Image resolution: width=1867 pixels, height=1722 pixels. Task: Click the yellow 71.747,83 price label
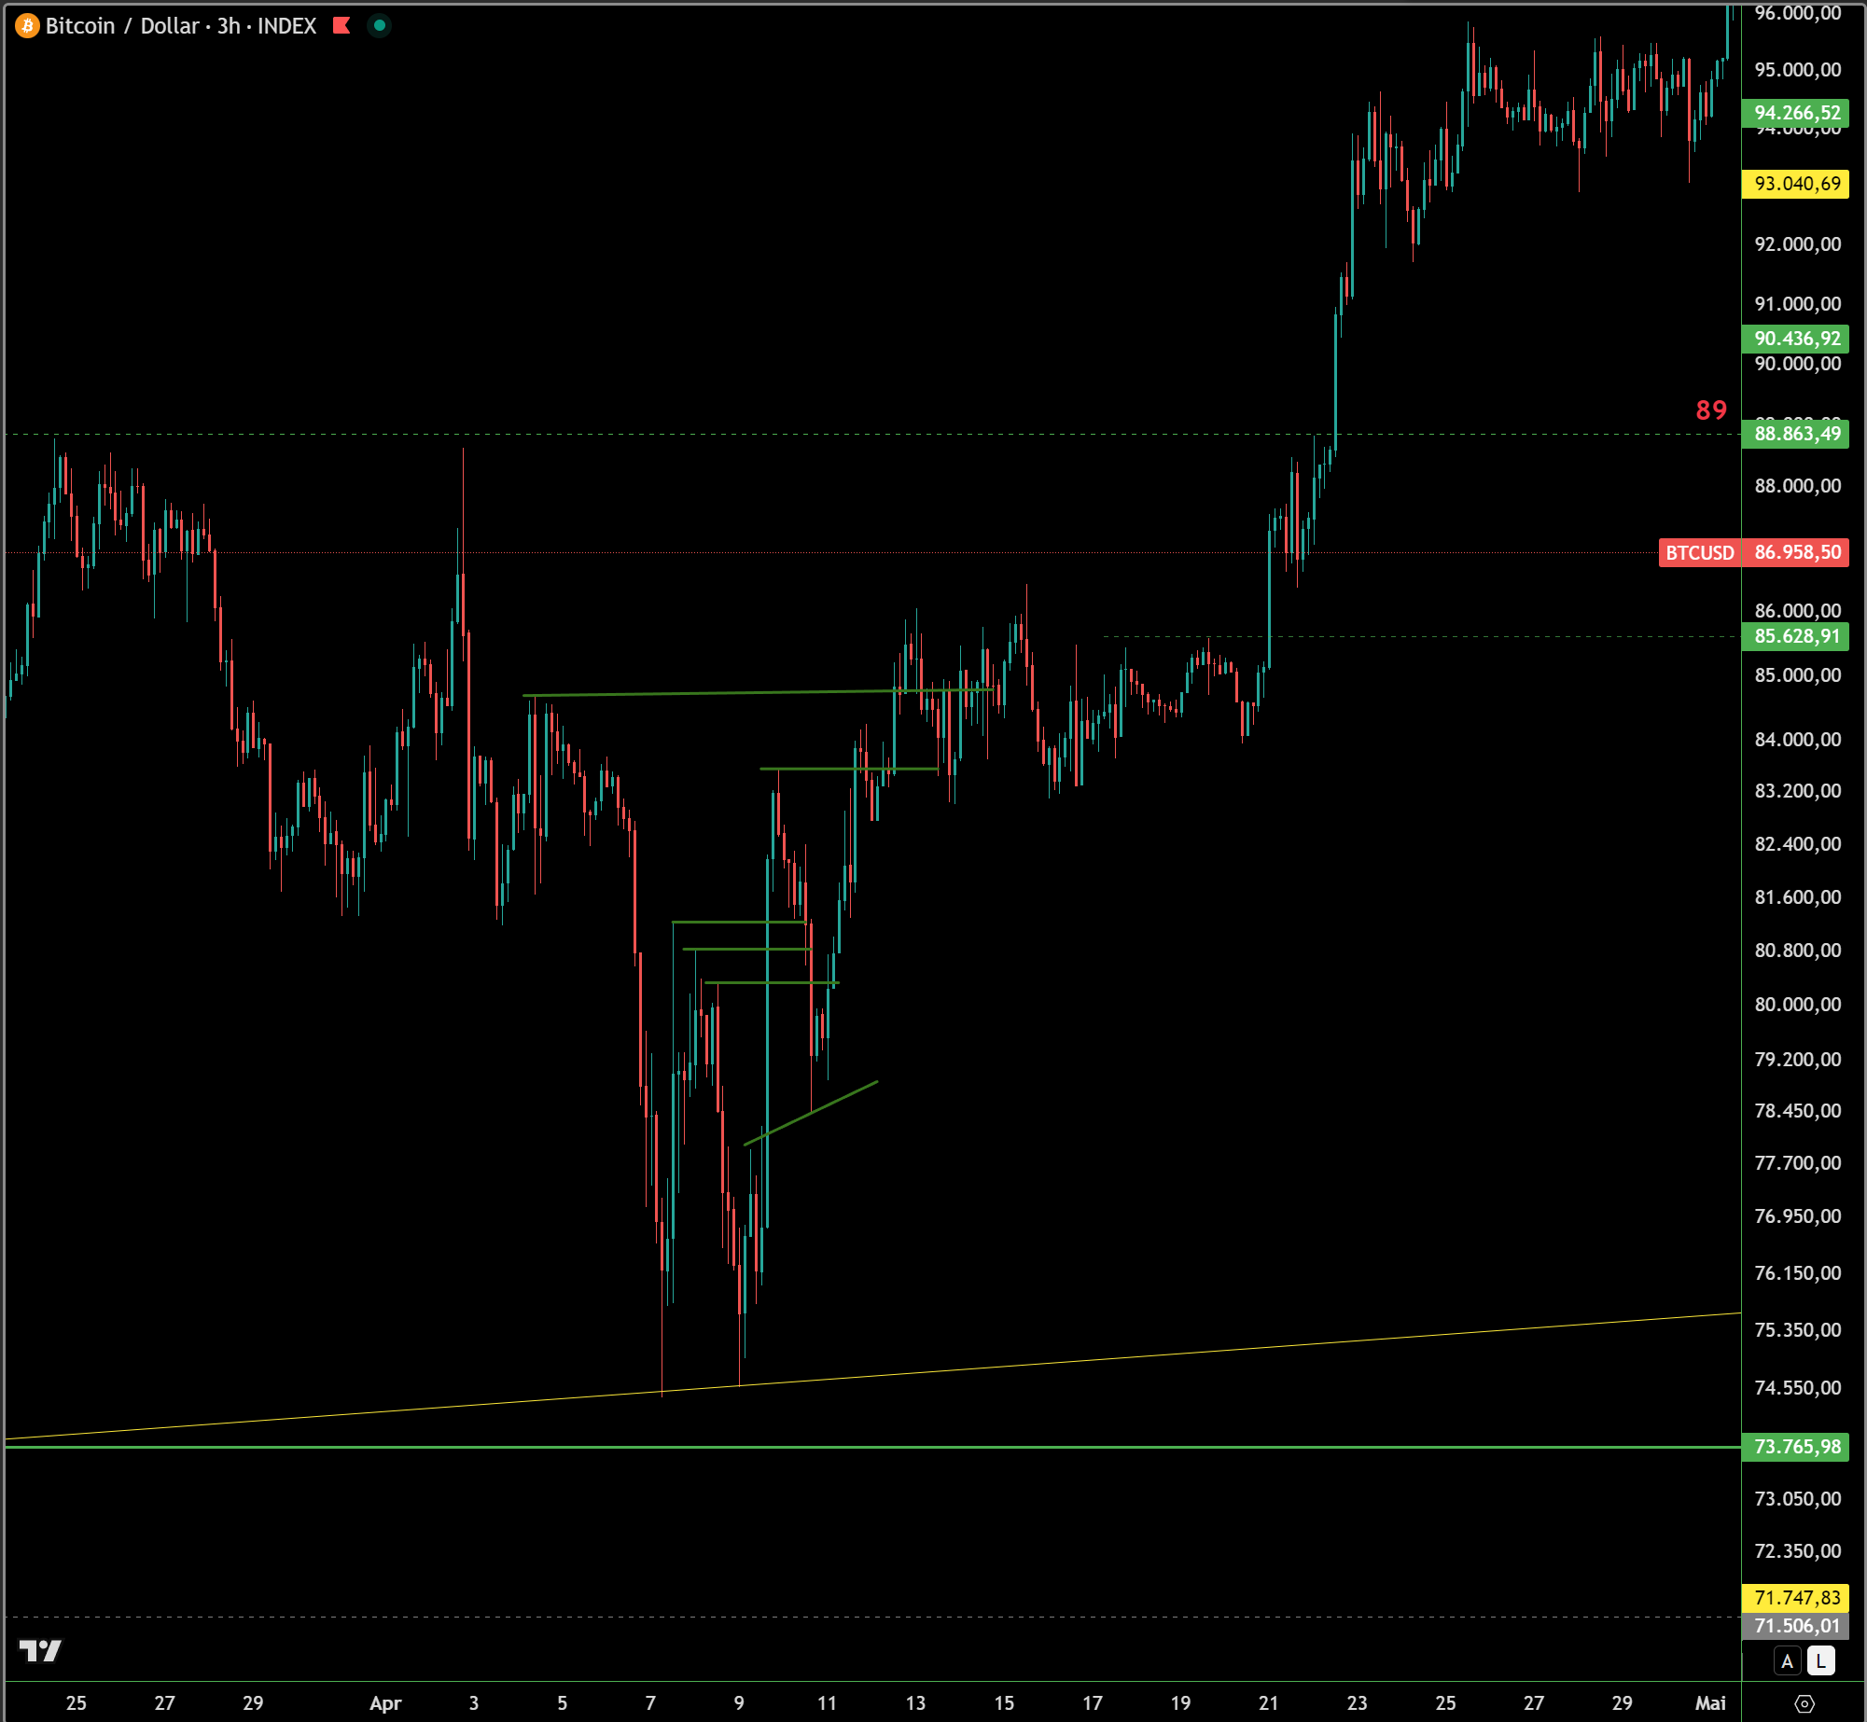(1796, 1597)
